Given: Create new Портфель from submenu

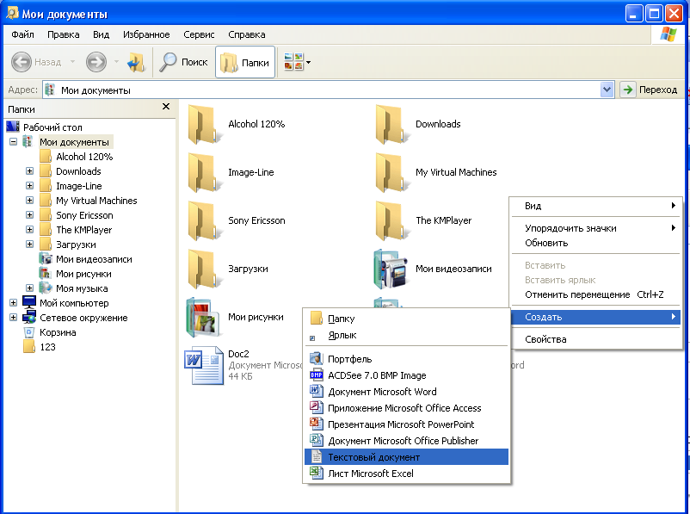Looking at the screenshot, I should pos(406,359).
